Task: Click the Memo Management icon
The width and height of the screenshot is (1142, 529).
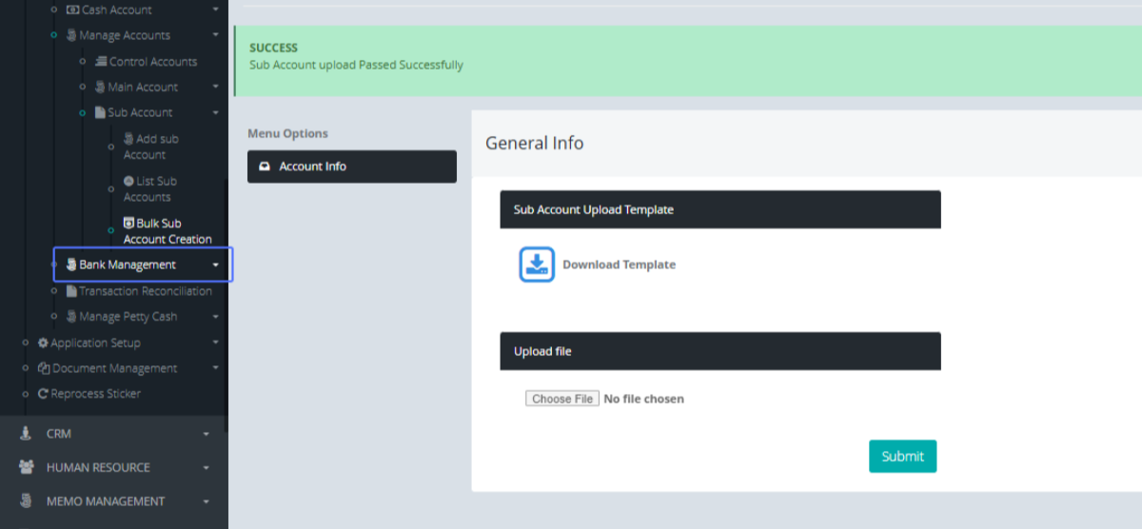Action: [x=26, y=501]
